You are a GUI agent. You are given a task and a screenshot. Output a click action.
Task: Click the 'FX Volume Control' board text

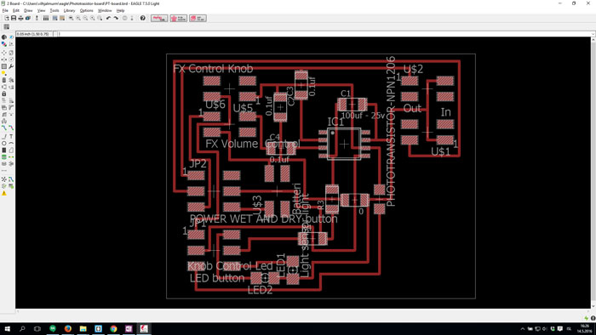252,144
